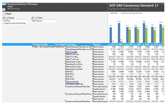Click the Consensus Demand Plan Rev. green legend swatch
167x105 pixels.
pos(121,13)
